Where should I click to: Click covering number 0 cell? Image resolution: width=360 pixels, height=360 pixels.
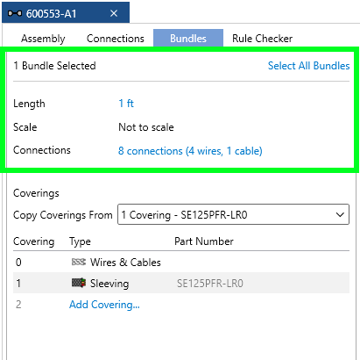click(x=18, y=262)
